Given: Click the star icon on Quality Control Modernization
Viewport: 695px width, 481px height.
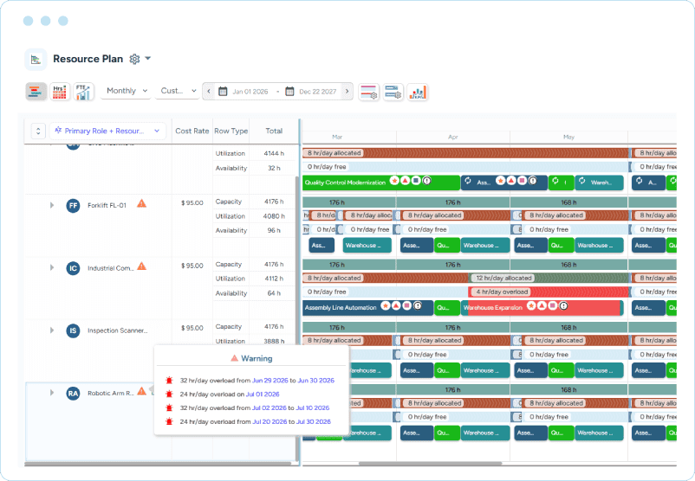Looking at the screenshot, I should tap(394, 181).
